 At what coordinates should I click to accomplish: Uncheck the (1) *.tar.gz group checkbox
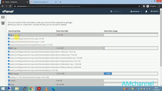pyautogui.click(x=9, y=74)
